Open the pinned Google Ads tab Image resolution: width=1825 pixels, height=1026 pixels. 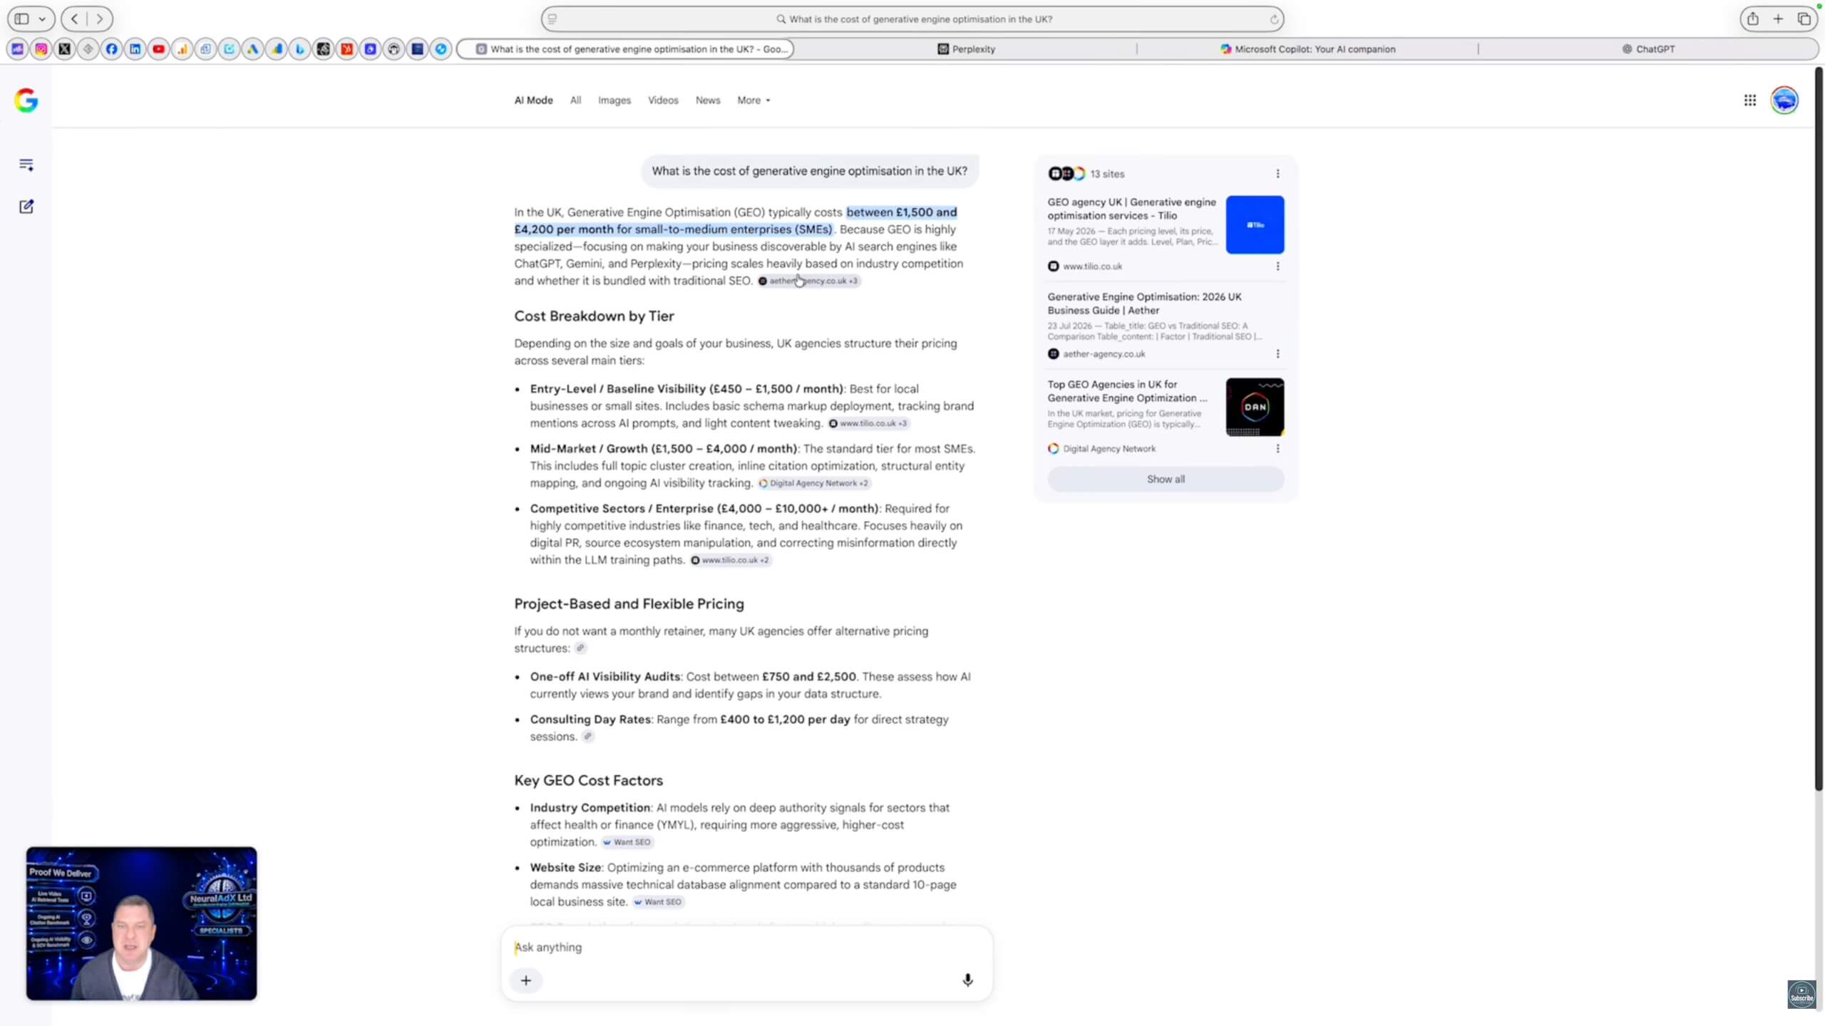pyautogui.click(x=253, y=49)
